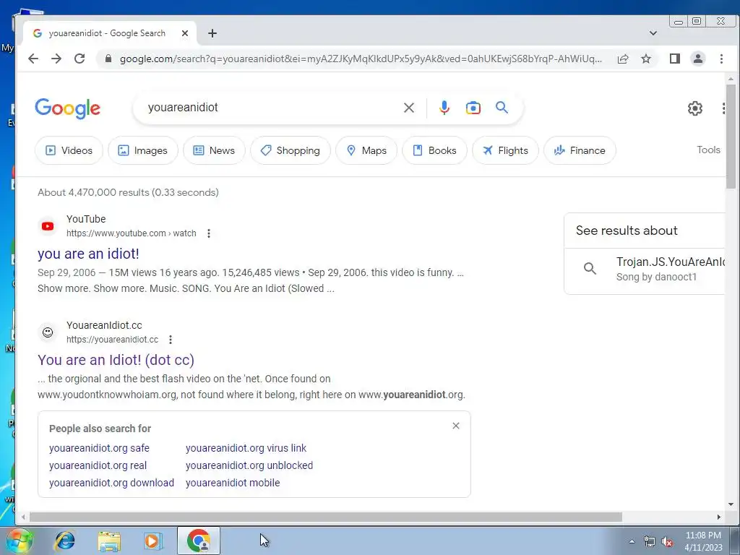Reload the current page
Screen dimensions: 740x555
click(79, 59)
